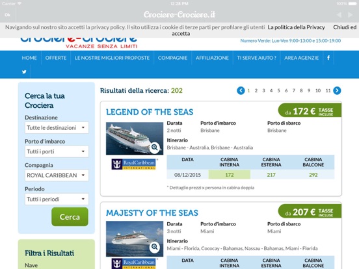Select cabina esterna price 217
359x269 pixels.
click(271, 175)
